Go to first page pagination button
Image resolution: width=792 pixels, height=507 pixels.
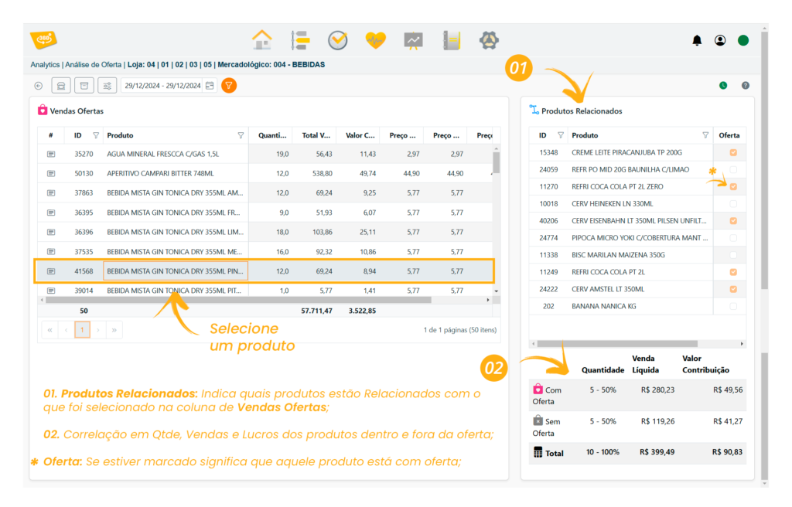point(49,330)
